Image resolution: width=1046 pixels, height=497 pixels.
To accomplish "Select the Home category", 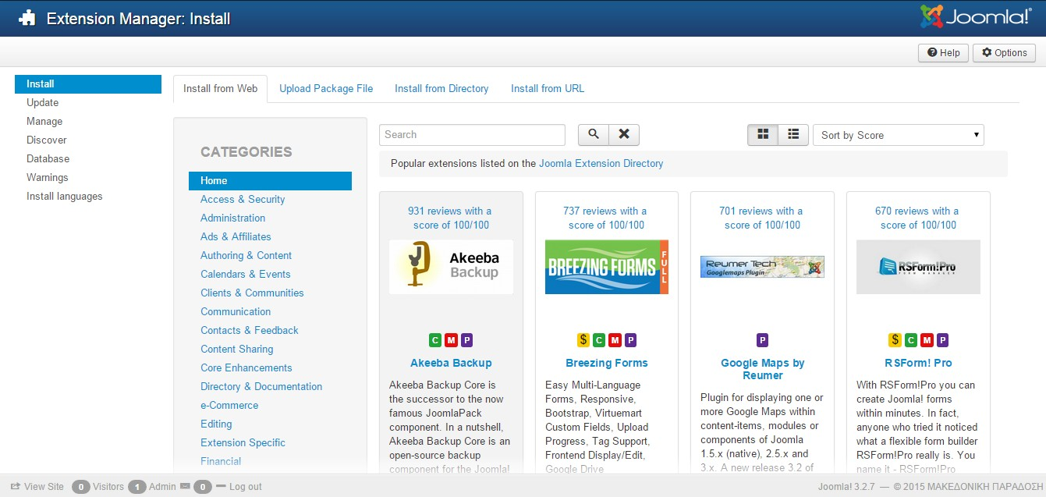I will point(270,180).
